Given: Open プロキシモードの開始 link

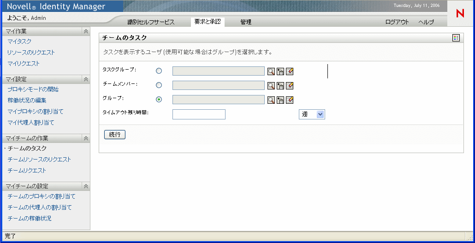Looking at the screenshot, I should pos(33,89).
